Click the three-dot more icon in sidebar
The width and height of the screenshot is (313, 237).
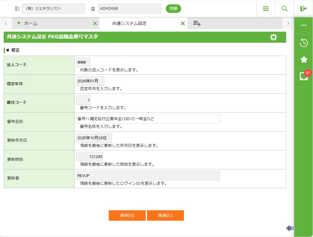[x=304, y=25]
